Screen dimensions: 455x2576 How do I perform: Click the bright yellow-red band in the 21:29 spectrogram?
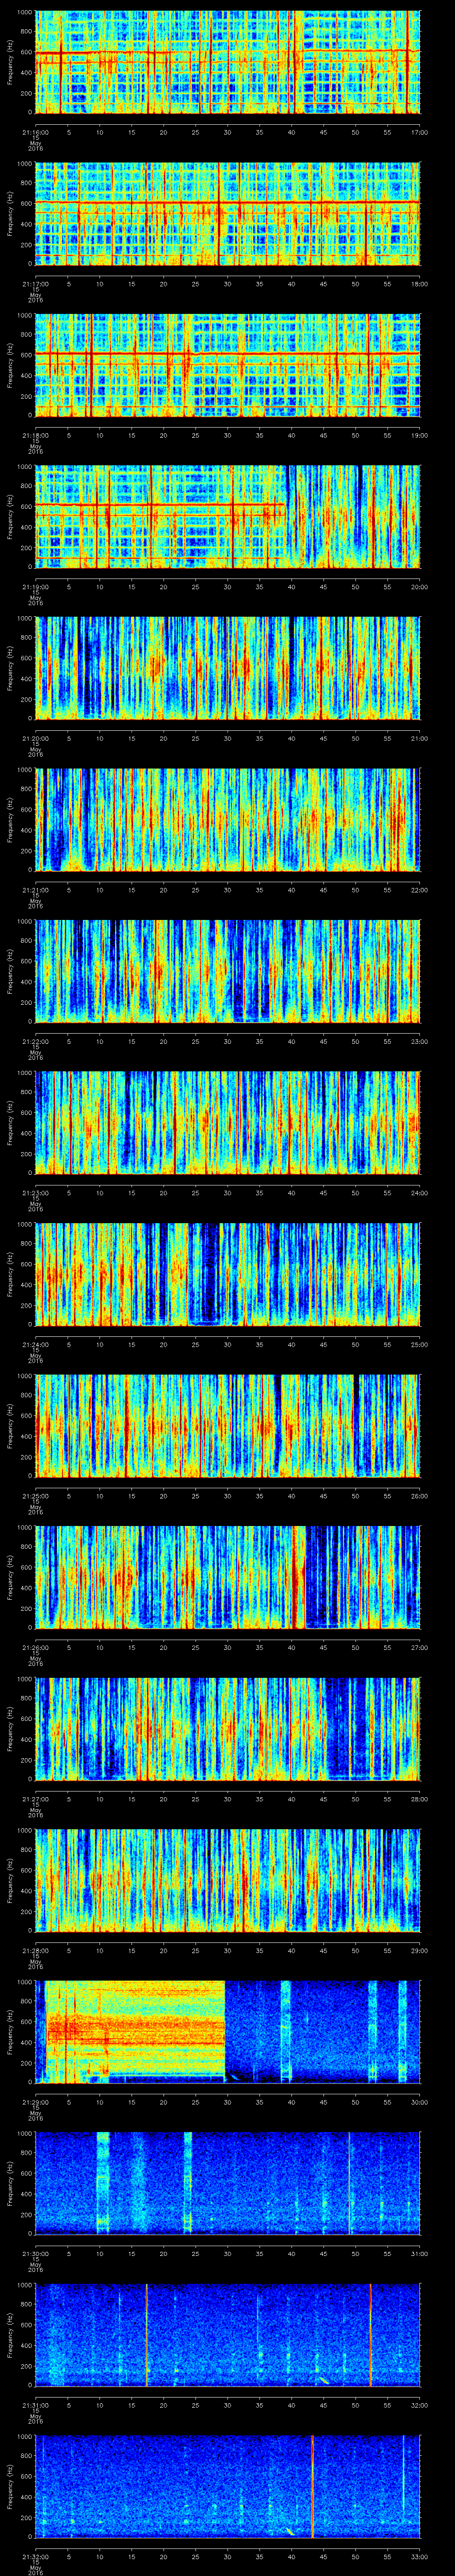(x=135, y=2033)
